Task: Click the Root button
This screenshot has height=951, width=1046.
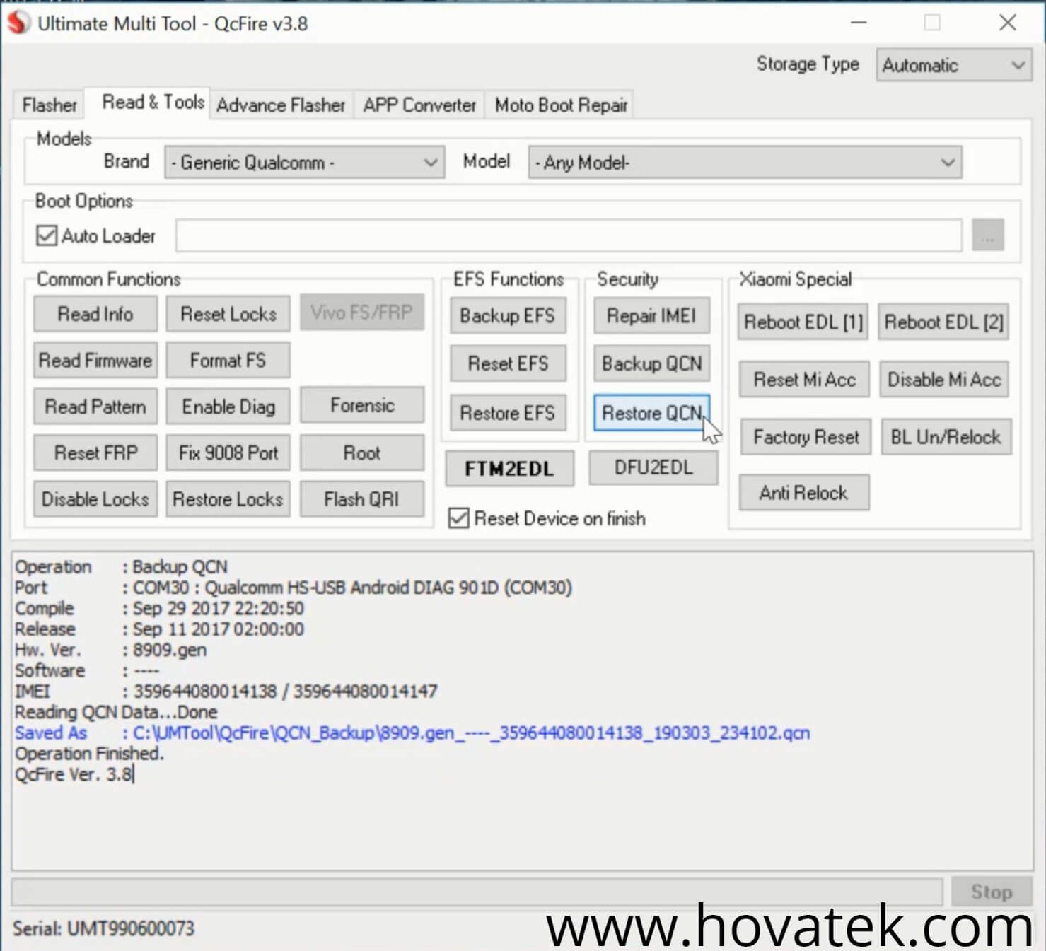Action: [362, 453]
